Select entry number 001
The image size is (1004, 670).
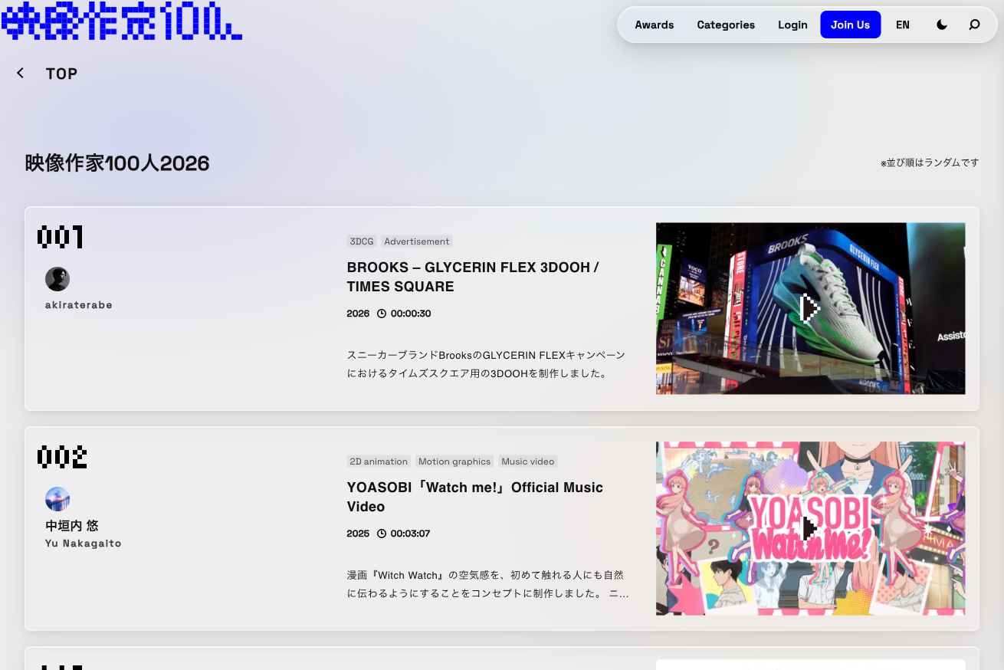[60, 237]
